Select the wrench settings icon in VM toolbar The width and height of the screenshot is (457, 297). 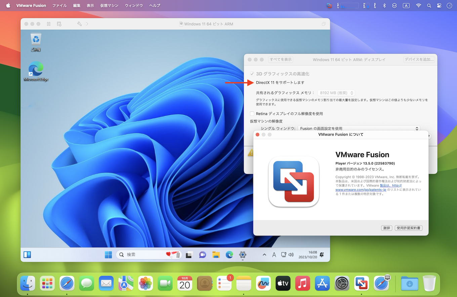click(x=79, y=24)
